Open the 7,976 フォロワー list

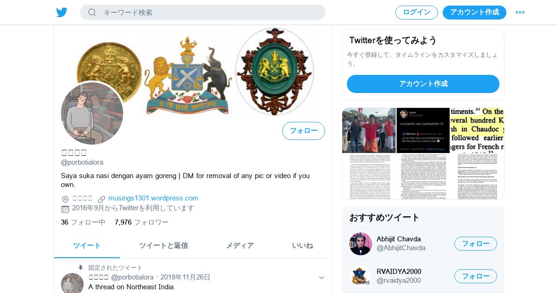click(x=142, y=222)
